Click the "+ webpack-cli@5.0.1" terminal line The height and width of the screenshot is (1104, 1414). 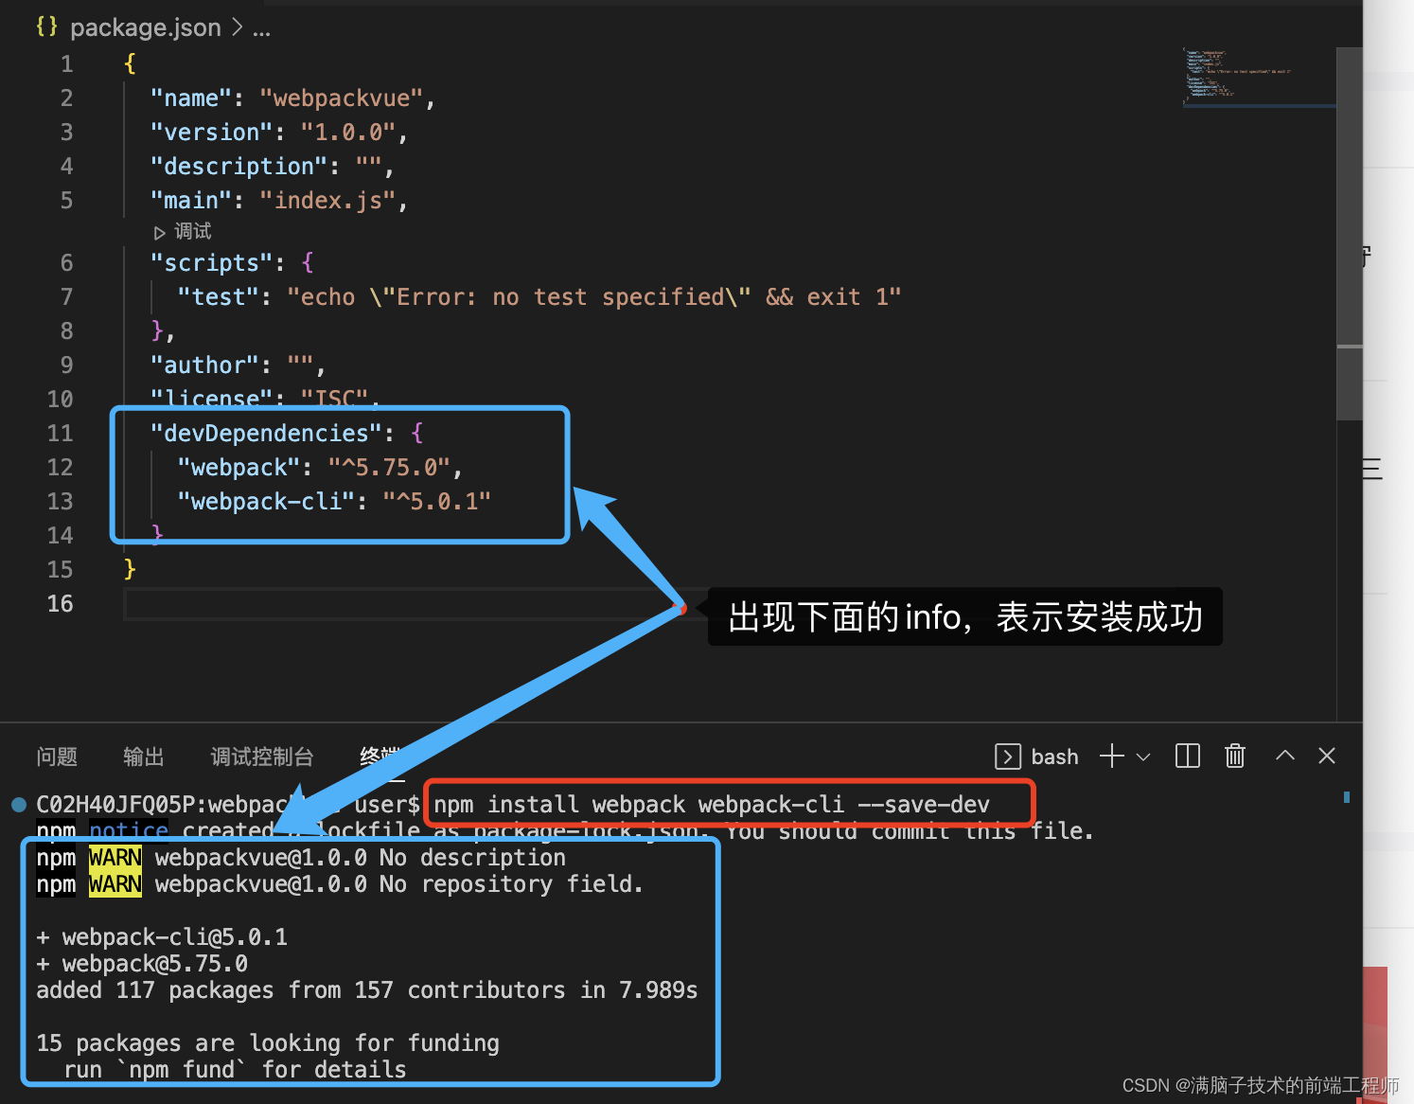point(162,937)
